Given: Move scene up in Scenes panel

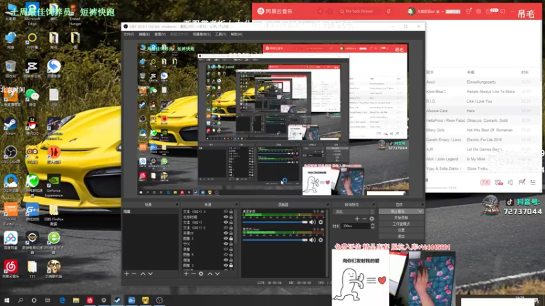Looking at the screenshot, I should pyautogui.click(x=143, y=274).
